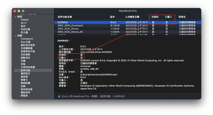Click the 已滿足 dependency value
The width and height of the screenshot is (213, 115).
tap(84, 83)
